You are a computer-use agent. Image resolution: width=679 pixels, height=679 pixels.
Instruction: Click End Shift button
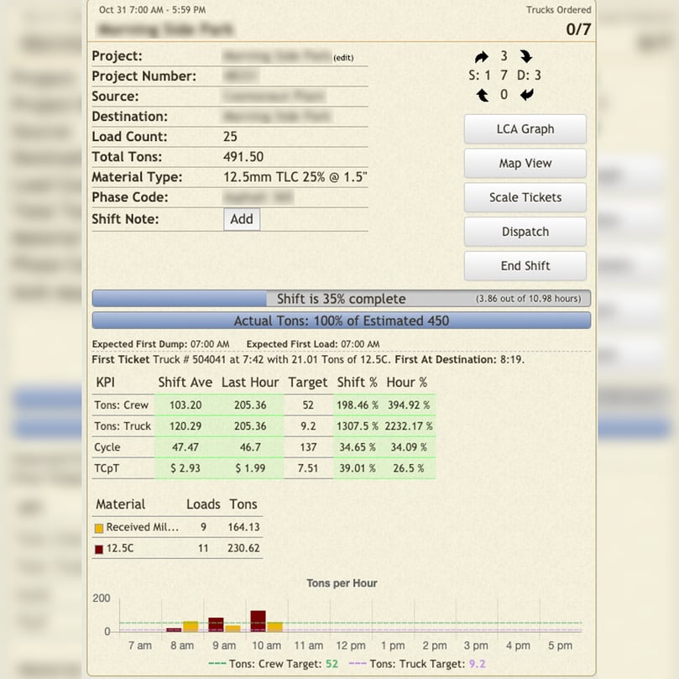[525, 266]
